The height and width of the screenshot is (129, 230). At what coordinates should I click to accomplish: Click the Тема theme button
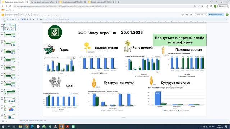tap(56, 19)
